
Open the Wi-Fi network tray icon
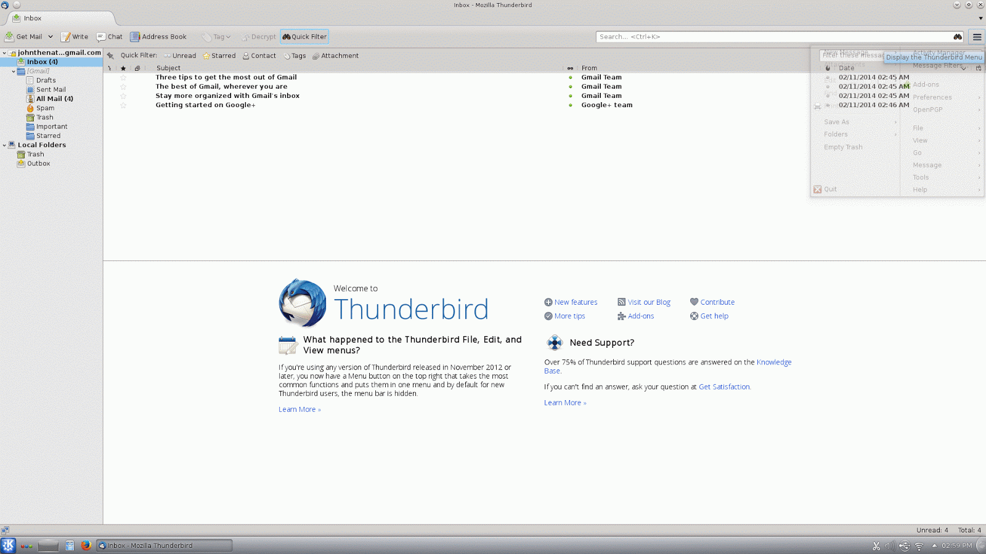click(x=919, y=546)
